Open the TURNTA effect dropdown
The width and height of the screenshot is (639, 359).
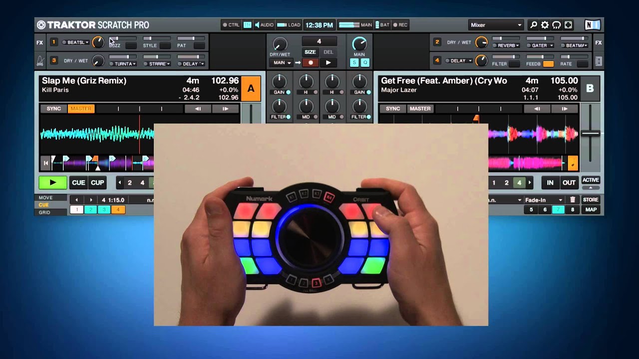pyautogui.click(x=123, y=64)
